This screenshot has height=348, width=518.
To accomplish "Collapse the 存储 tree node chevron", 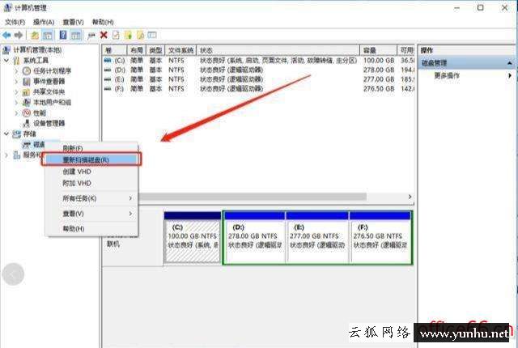I will tap(6, 134).
